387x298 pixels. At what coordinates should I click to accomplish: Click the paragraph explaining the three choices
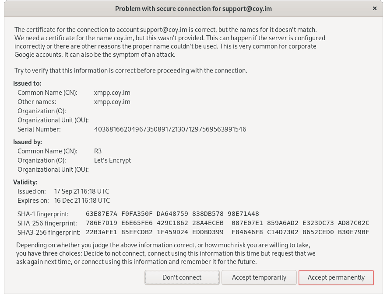click(165, 253)
